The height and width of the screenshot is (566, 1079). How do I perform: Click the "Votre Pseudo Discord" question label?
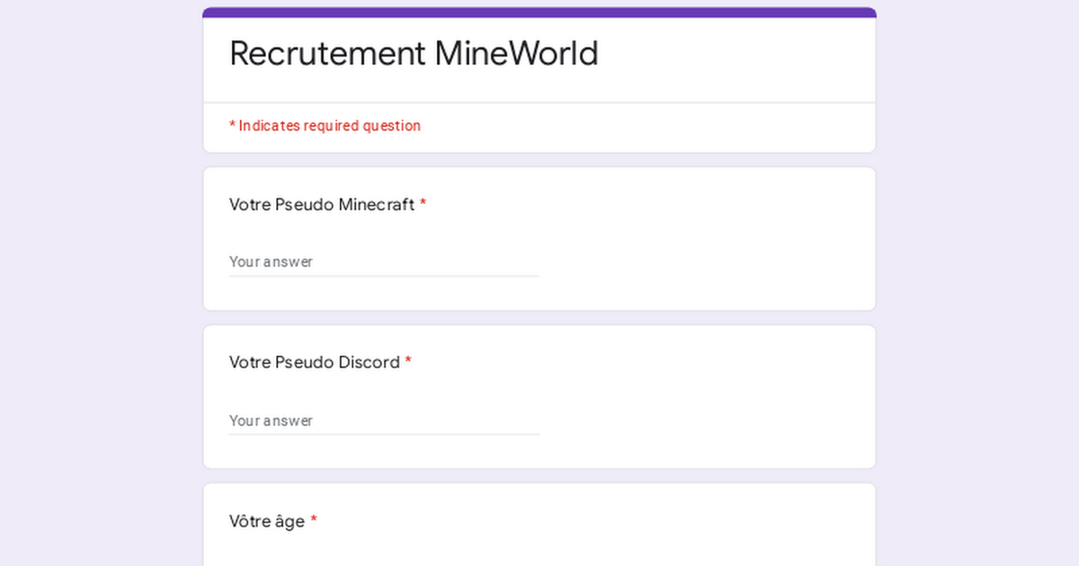[315, 363]
